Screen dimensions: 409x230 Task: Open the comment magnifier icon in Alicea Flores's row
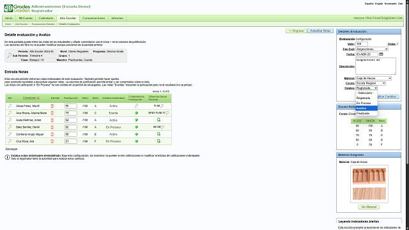pyautogui.click(x=136, y=106)
